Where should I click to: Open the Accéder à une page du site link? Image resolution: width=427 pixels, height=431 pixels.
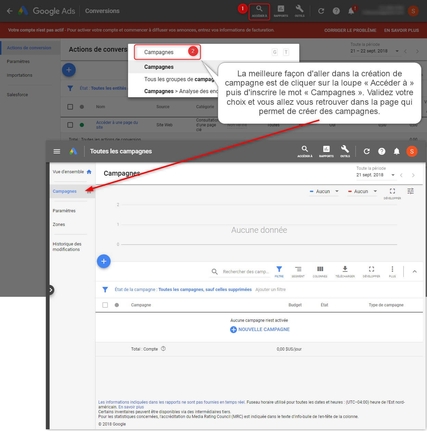point(117,125)
